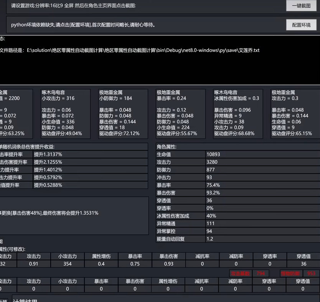
Task: Select the 极地重金属 card with 攻击力 = 0.3
Action: point(295,114)
